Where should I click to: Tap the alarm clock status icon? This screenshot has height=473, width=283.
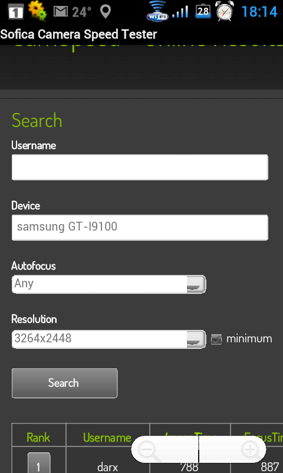[x=225, y=11]
